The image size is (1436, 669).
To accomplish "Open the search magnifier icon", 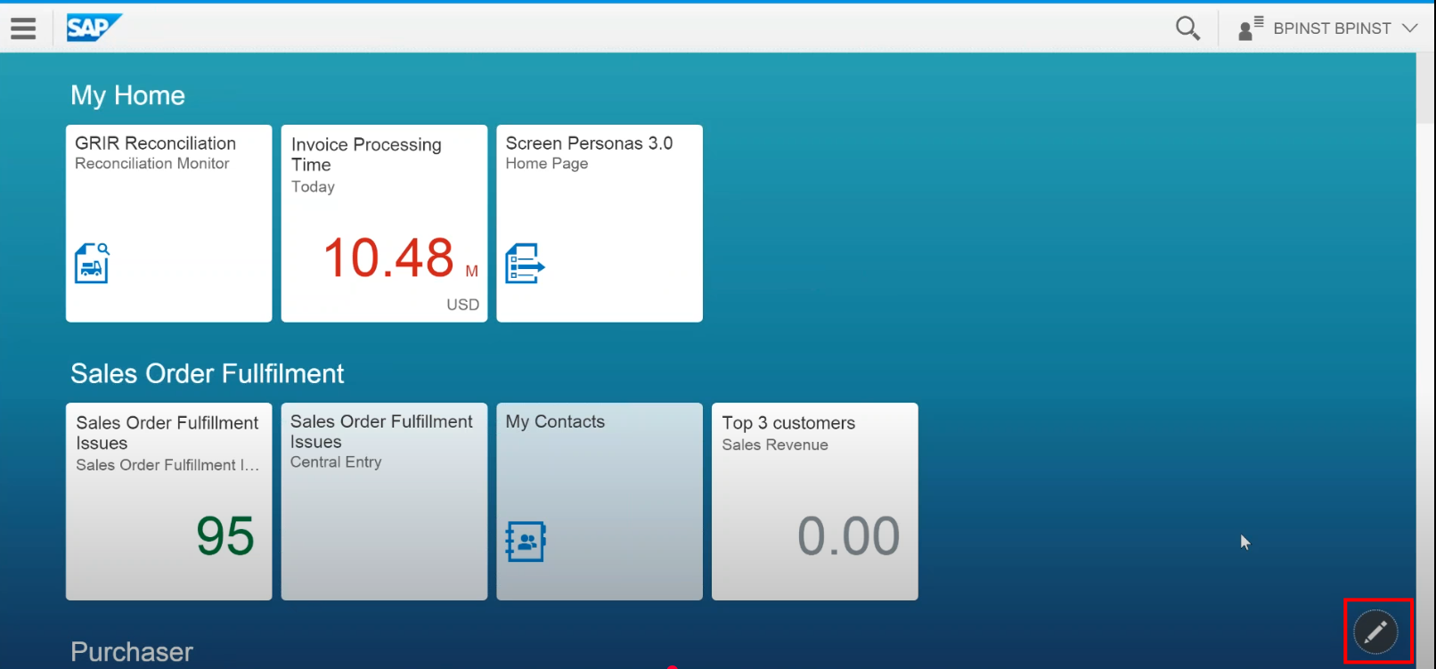I will click(1187, 29).
